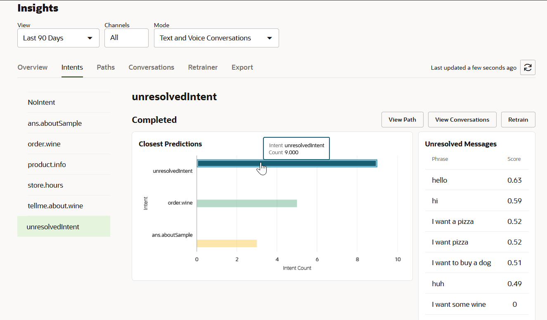Click the View Conversations button

click(x=462, y=120)
